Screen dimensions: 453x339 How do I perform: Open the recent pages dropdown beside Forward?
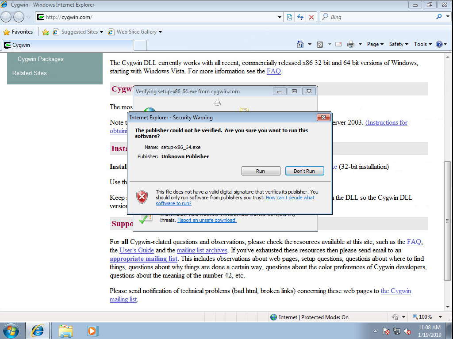tap(28, 17)
